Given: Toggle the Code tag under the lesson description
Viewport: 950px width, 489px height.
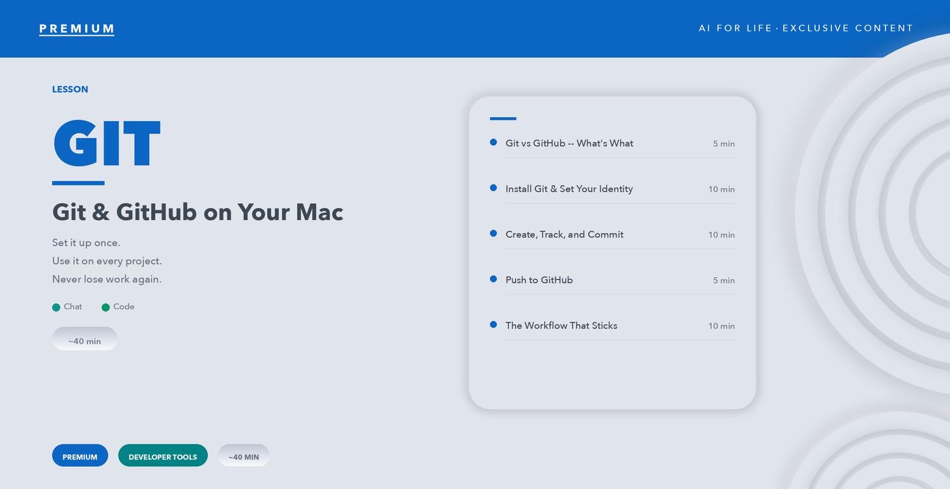Looking at the screenshot, I should pyautogui.click(x=118, y=307).
